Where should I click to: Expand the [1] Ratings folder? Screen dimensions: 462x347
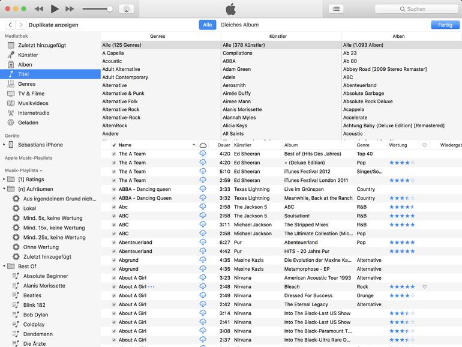pyautogui.click(x=4, y=180)
